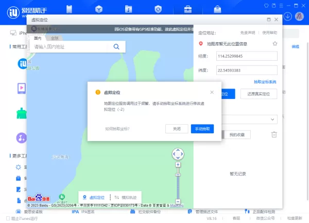
Task: Zoom in the map with plus button
Action: (x=178, y=164)
